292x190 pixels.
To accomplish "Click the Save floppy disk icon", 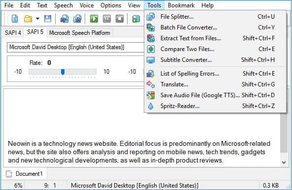I will coord(48,19).
